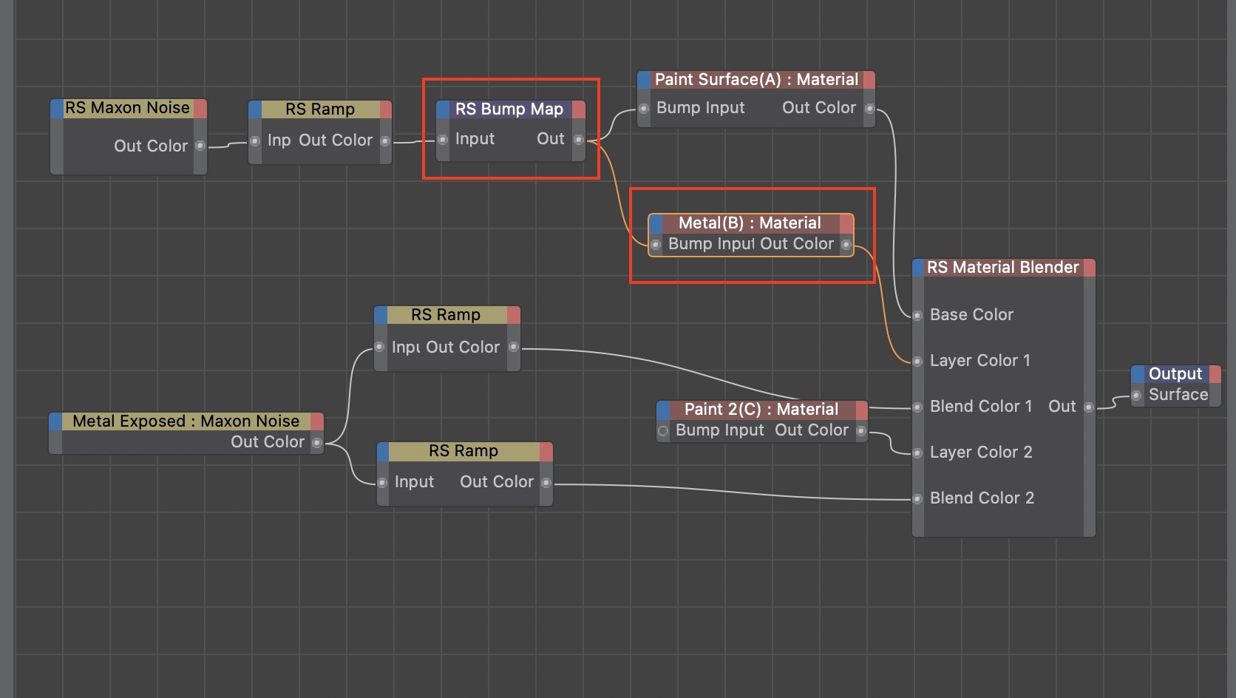Select the Metal Exposed : Maxon Noise title

point(186,421)
